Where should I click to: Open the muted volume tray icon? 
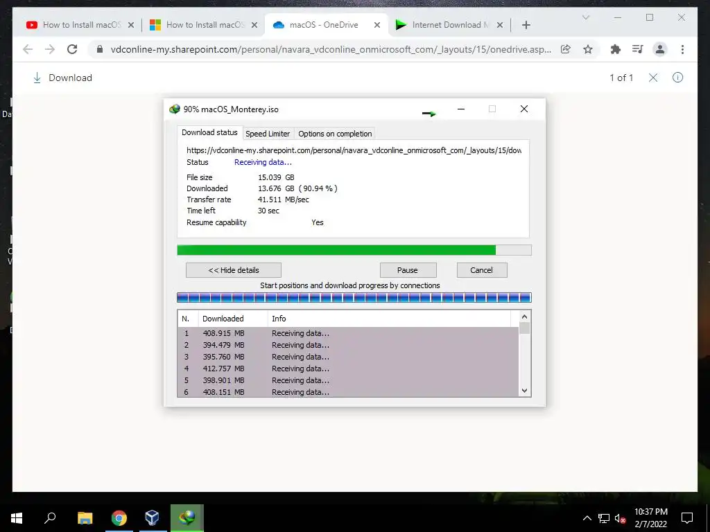pyautogui.click(x=621, y=519)
